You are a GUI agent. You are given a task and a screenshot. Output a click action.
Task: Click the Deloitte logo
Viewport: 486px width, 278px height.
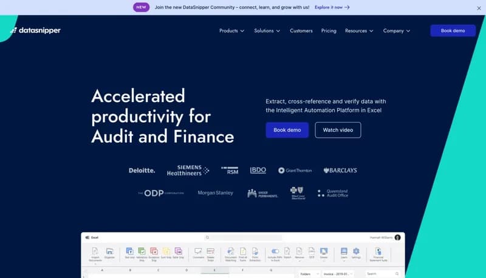[x=142, y=171]
